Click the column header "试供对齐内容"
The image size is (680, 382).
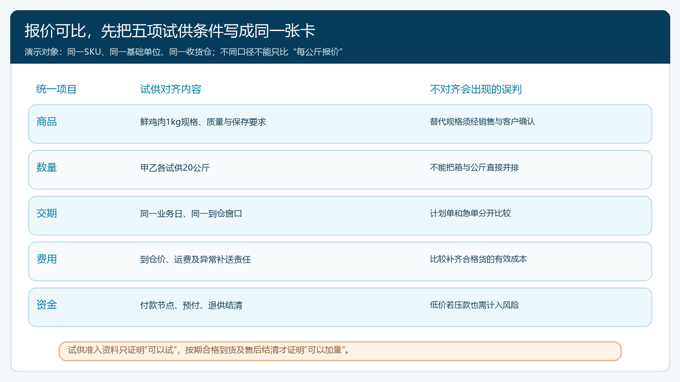tap(171, 89)
